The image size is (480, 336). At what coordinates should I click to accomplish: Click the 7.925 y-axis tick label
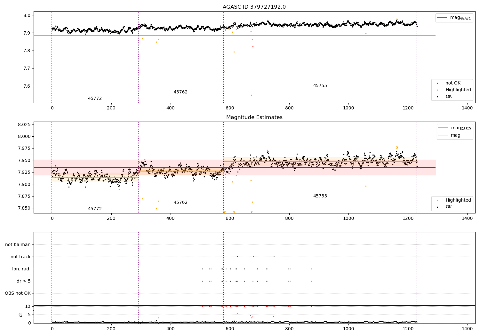tap(24, 172)
